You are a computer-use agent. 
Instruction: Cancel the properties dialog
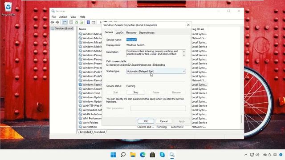[164, 121]
